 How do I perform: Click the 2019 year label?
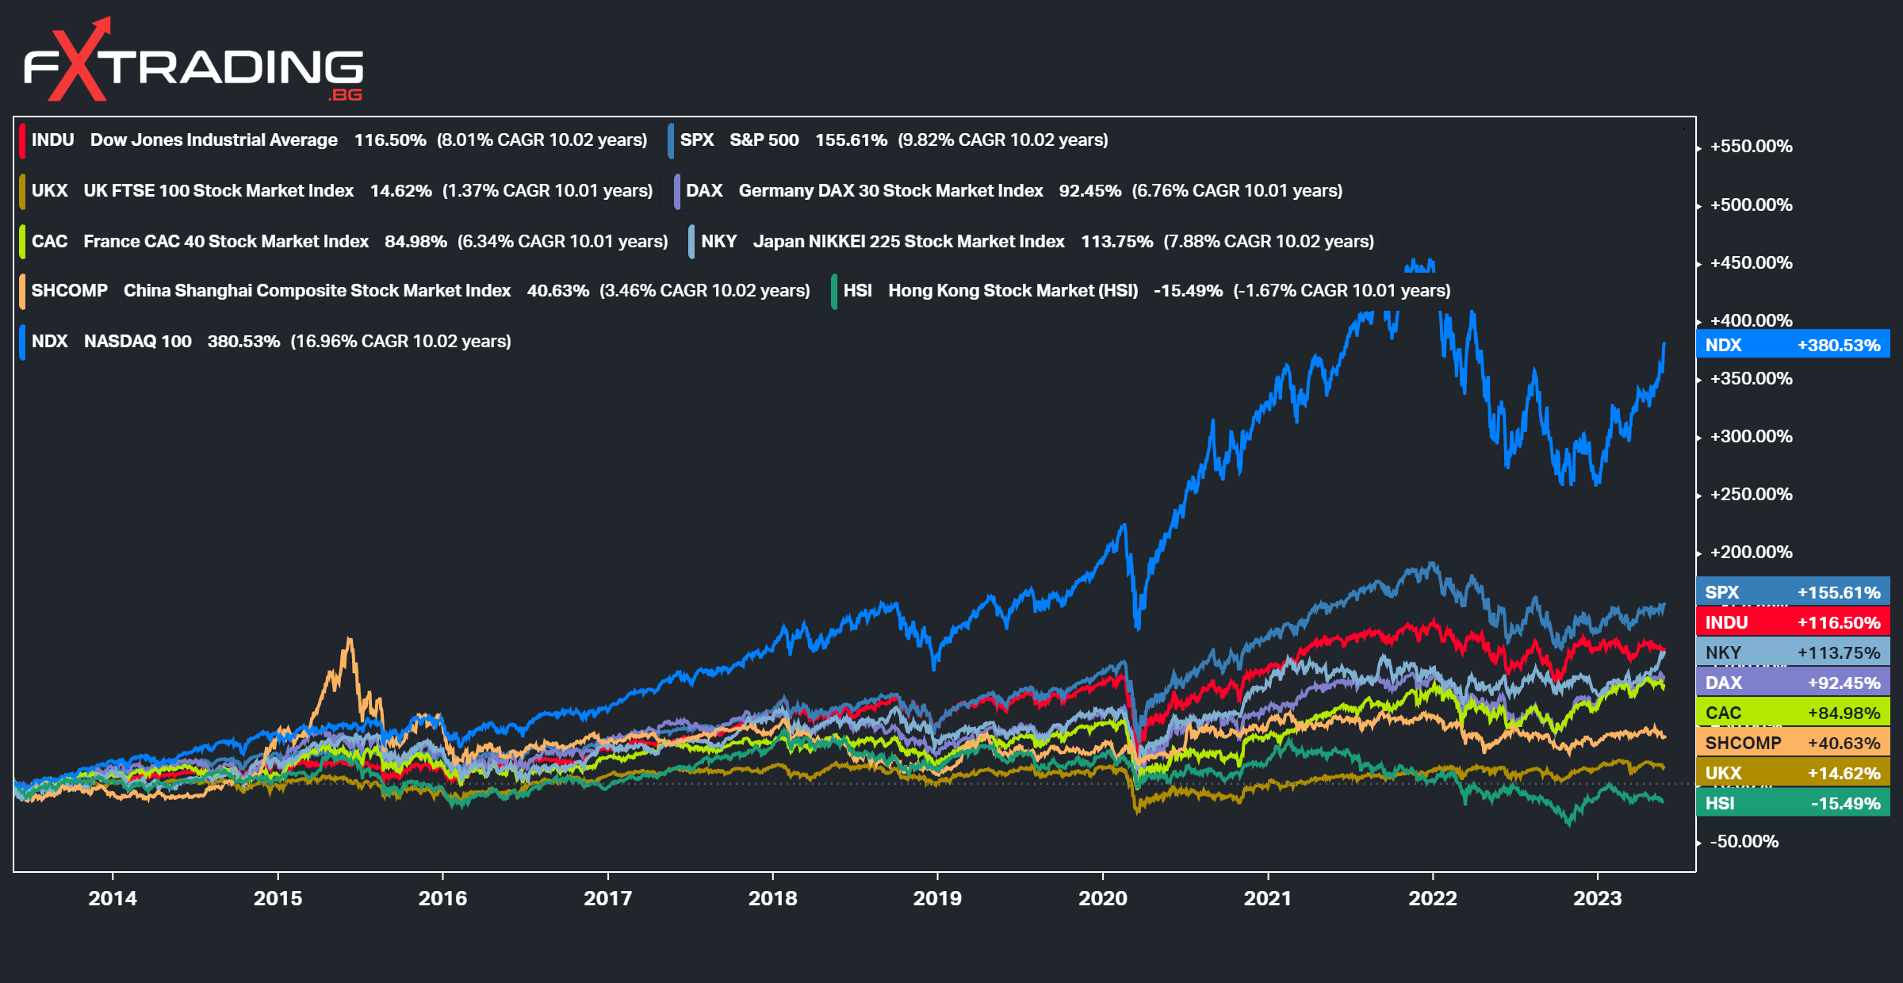tap(937, 898)
